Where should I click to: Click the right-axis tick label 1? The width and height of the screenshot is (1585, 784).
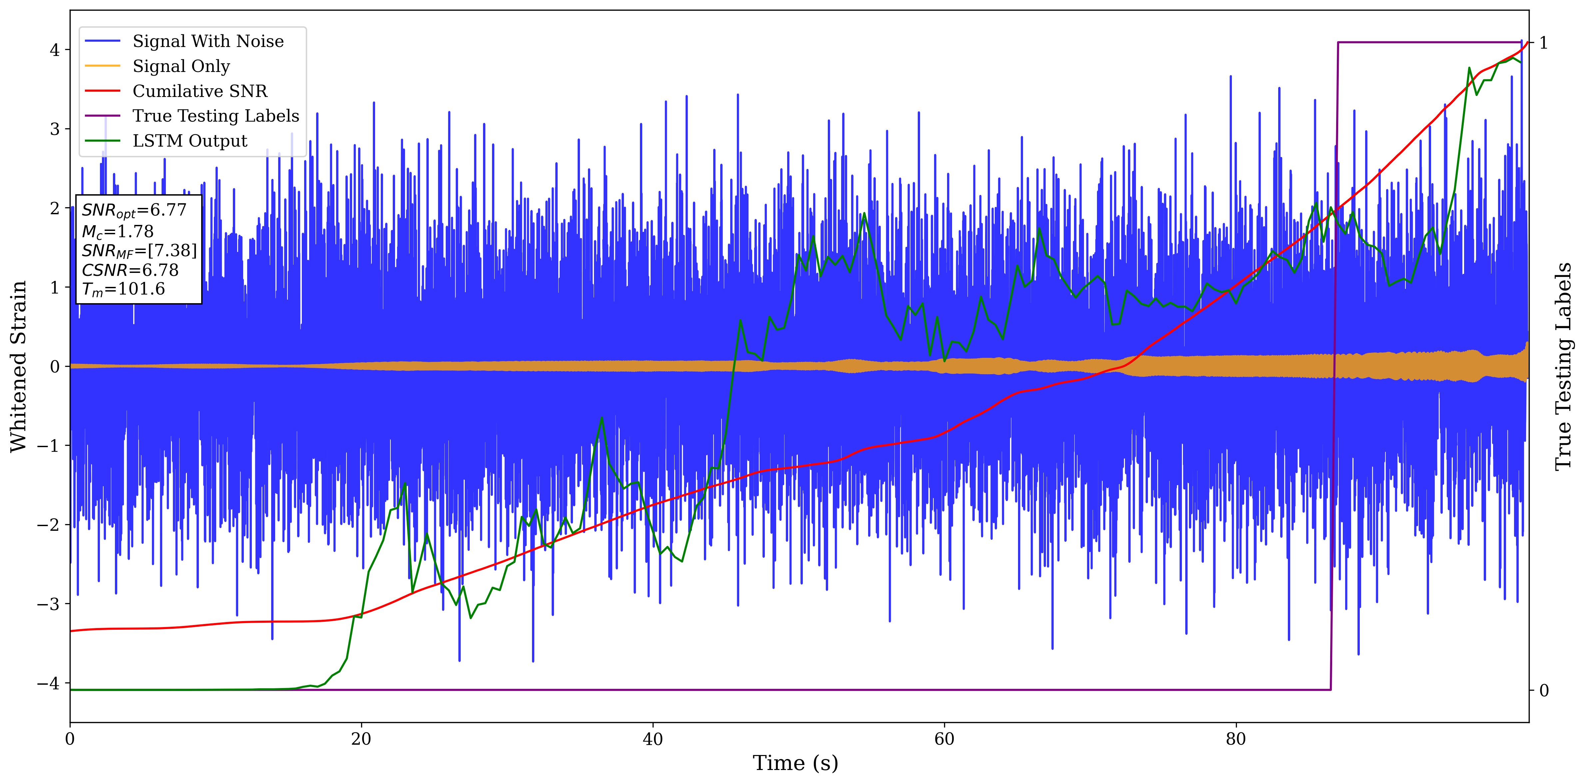[1543, 42]
